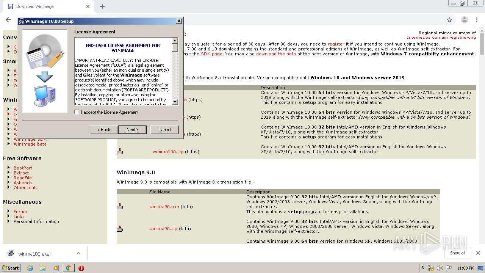Click download icon for winima90.zip
485x273 pixels.
pos(120,229)
